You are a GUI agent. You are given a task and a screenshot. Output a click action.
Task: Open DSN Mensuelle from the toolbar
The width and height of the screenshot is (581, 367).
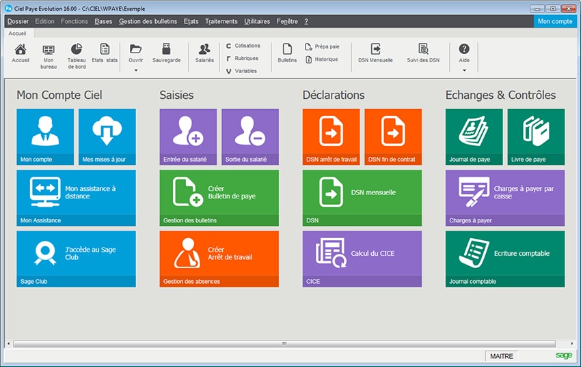(375, 53)
